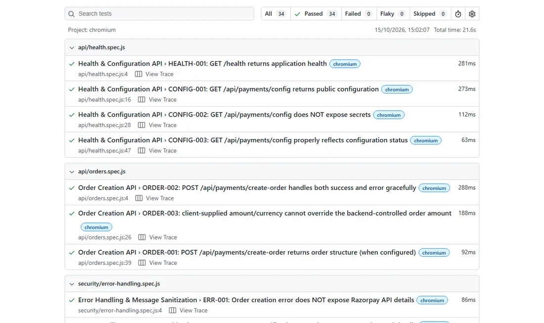Click trace icon beside api/orders.spec.js:26
Image resolution: width=544 pixels, height=323 pixels.
tap(142, 237)
